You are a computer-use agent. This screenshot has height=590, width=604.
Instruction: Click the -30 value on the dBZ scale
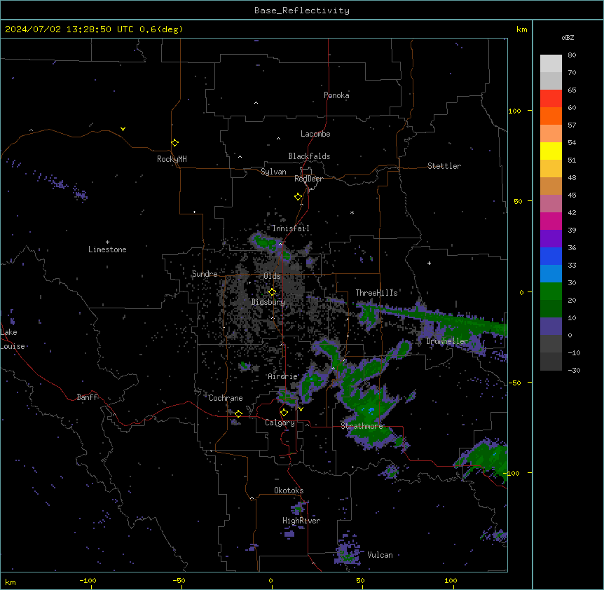click(x=574, y=370)
